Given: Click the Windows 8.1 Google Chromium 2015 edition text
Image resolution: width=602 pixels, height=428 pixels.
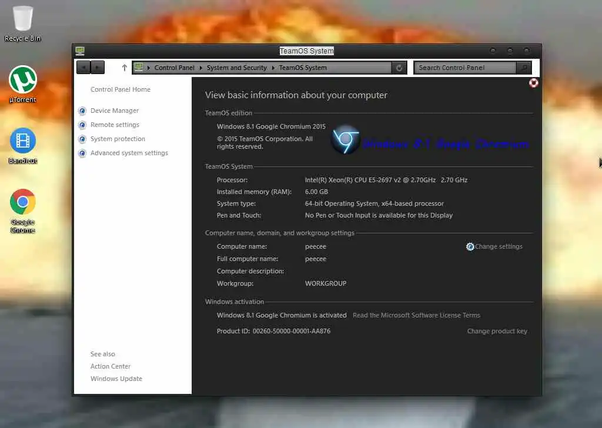Looking at the screenshot, I should coord(271,126).
